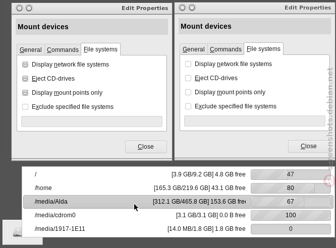Click excluded file systems field in right window
336x248 pixels.
tap(255, 121)
